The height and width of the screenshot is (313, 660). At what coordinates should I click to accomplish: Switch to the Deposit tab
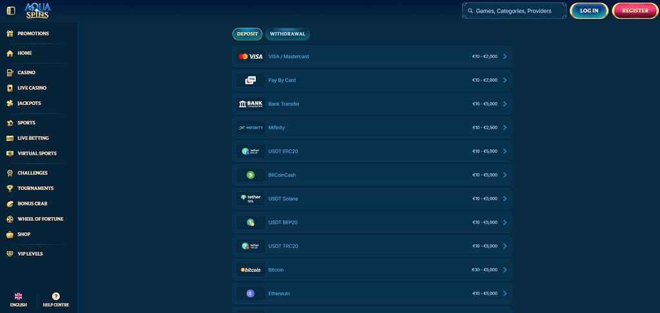point(247,34)
